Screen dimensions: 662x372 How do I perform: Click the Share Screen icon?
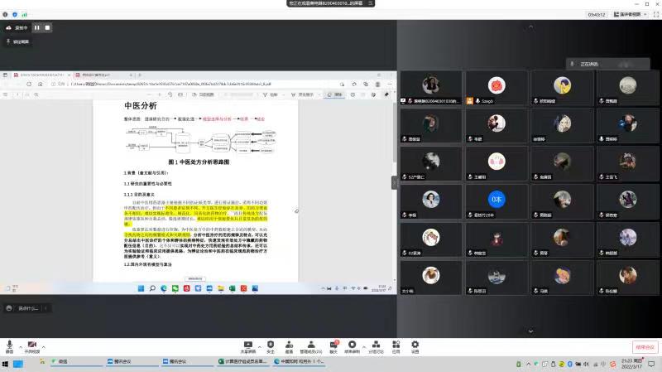pyautogui.click(x=247, y=344)
